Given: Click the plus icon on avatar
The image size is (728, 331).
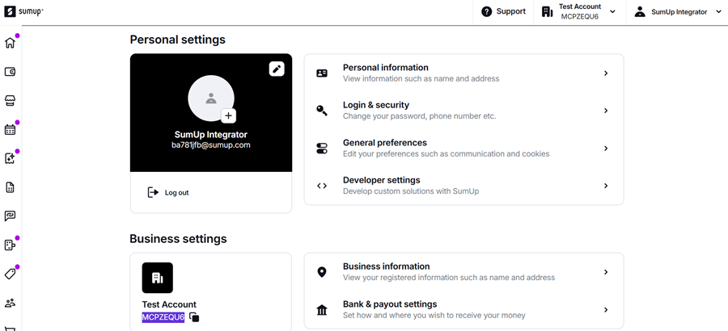Looking at the screenshot, I should pyautogui.click(x=229, y=116).
